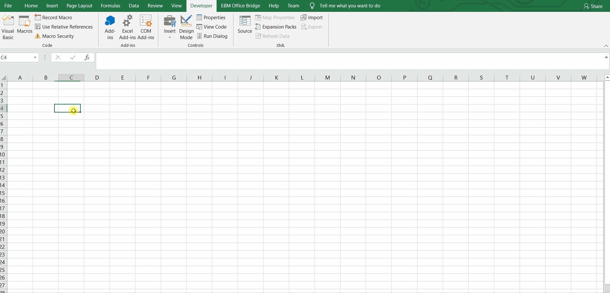Open the Excel Add-ins dialog
Screen dimensions: 610x293
pyautogui.click(x=127, y=27)
